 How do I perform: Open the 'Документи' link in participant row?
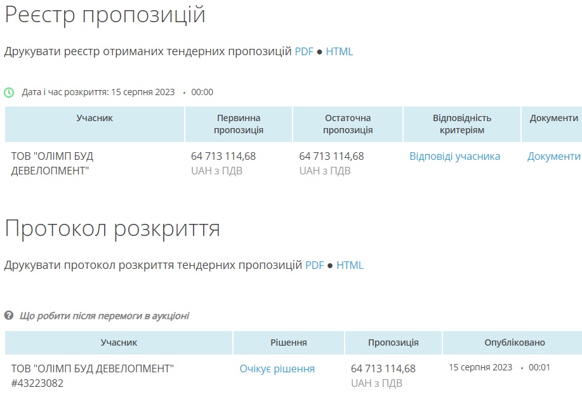point(553,157)
